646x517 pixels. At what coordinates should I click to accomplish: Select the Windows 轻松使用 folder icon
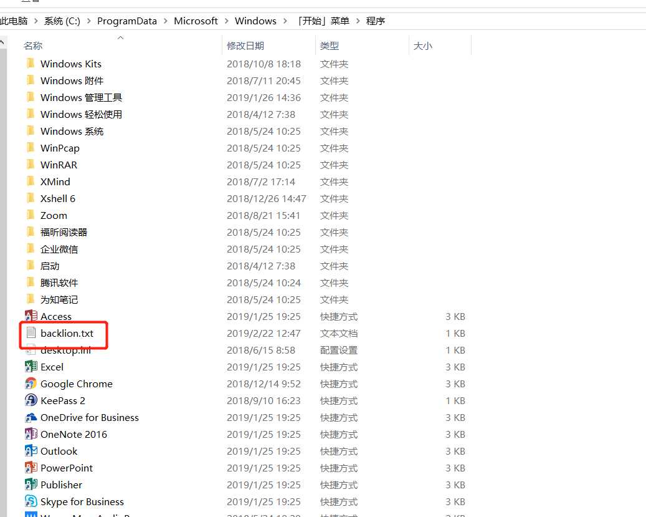click(x=31, y=114)
